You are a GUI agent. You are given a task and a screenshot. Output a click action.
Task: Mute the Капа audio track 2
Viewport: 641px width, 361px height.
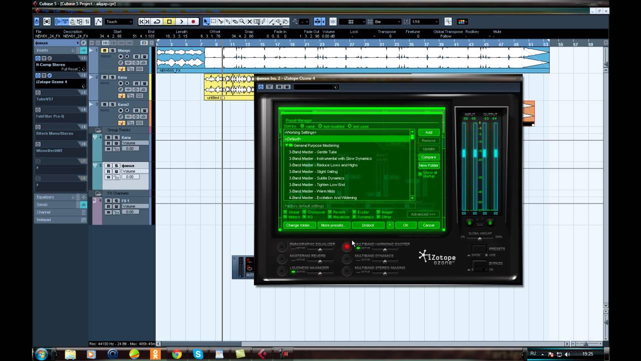(104, 77)
